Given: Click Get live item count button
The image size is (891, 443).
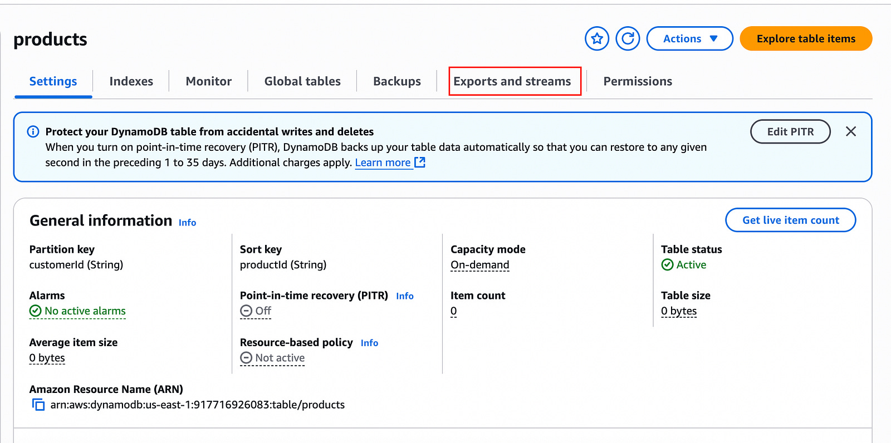Looking at the screenshot, I should tap(790, 220).
